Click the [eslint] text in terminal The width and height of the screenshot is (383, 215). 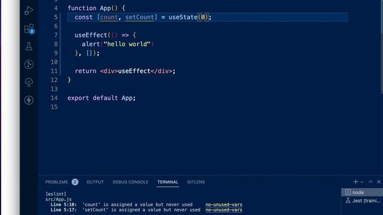tap(56, 194)
